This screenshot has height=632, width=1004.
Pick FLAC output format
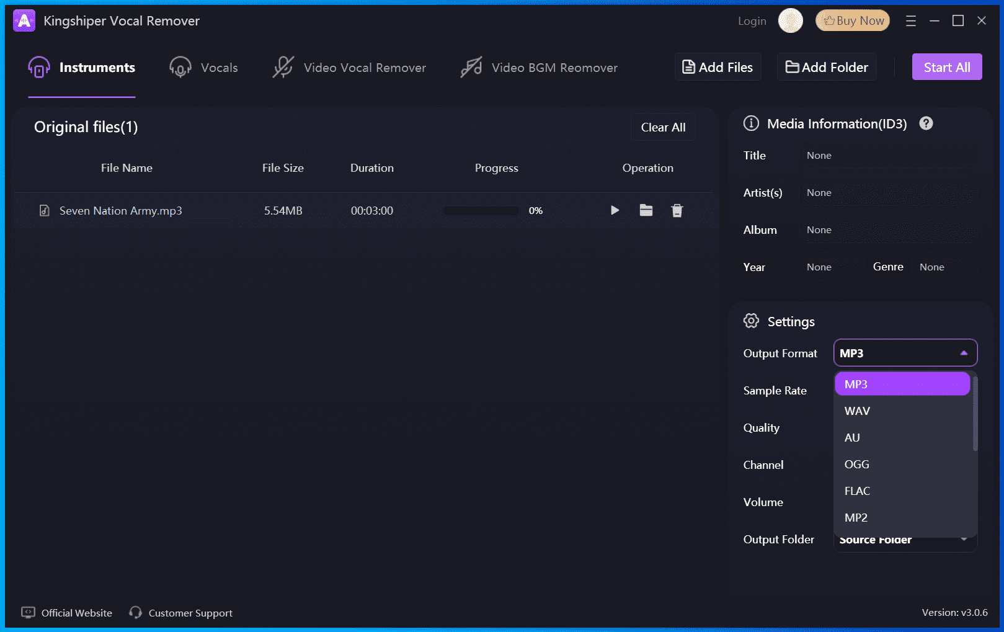pyautogui.click(x=902, y=491)
